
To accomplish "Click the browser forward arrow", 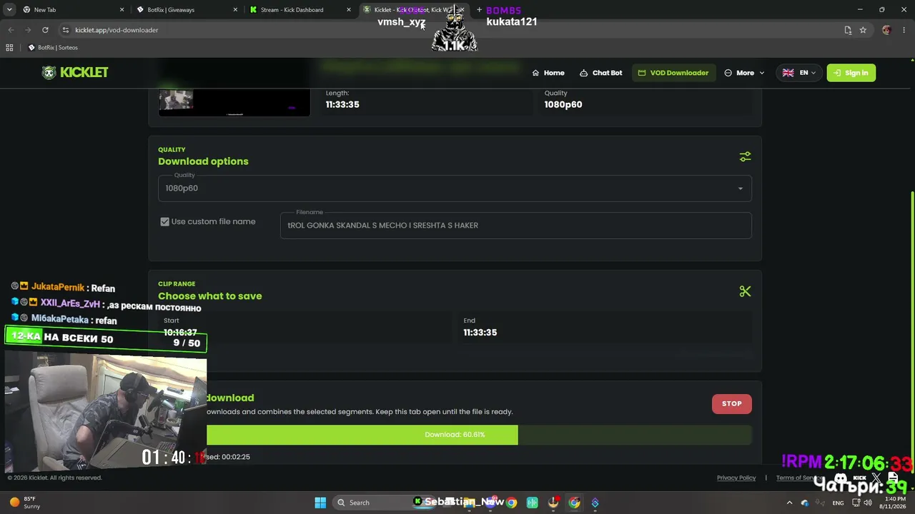I will pos(28,30).
